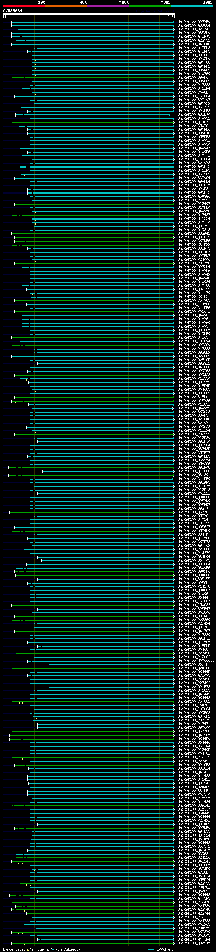Viewport: 216px width, 952px height.
Task: Select hit label UniRef100_O48657
Action: 194,337
